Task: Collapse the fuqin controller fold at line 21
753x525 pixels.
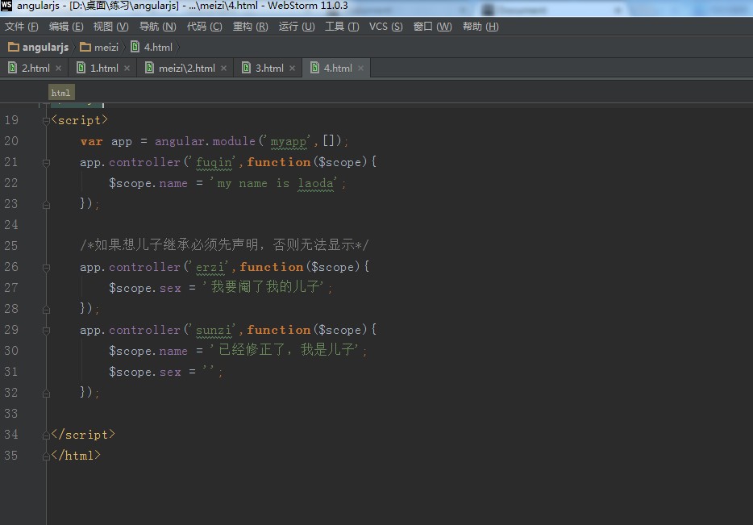Action: [46, 163]
